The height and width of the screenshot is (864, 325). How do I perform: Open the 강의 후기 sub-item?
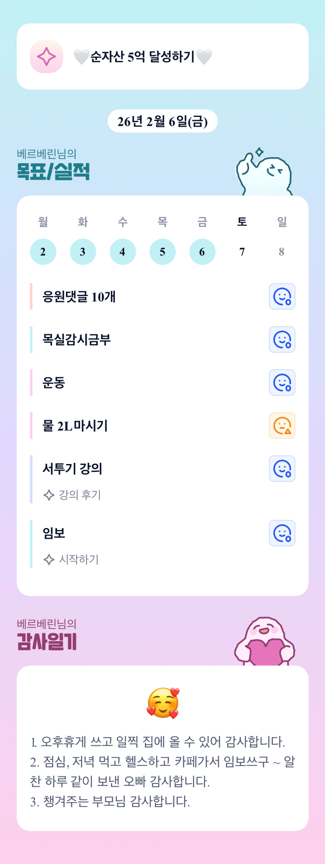80,495
